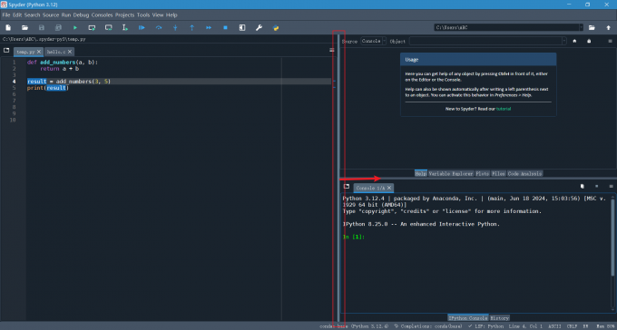
Task: Run selection or current line icon
Action: 125,27
